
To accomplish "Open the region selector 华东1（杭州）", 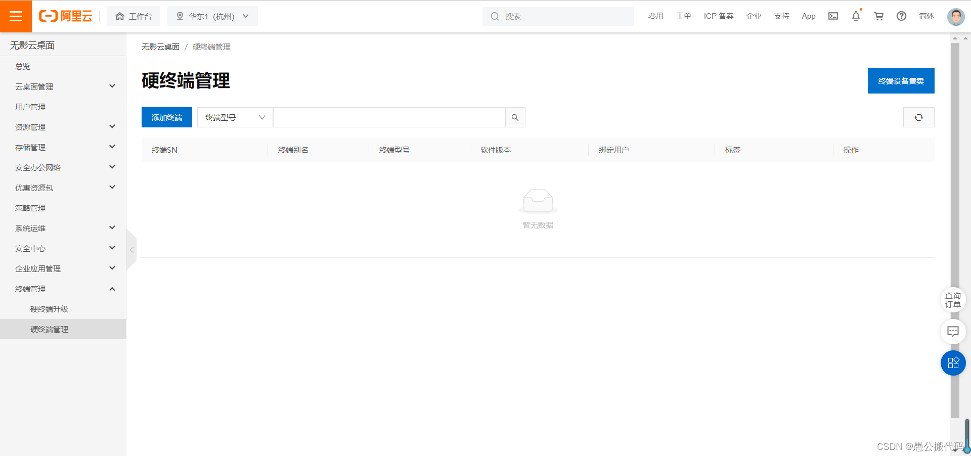I will click(x=212, y=16).
